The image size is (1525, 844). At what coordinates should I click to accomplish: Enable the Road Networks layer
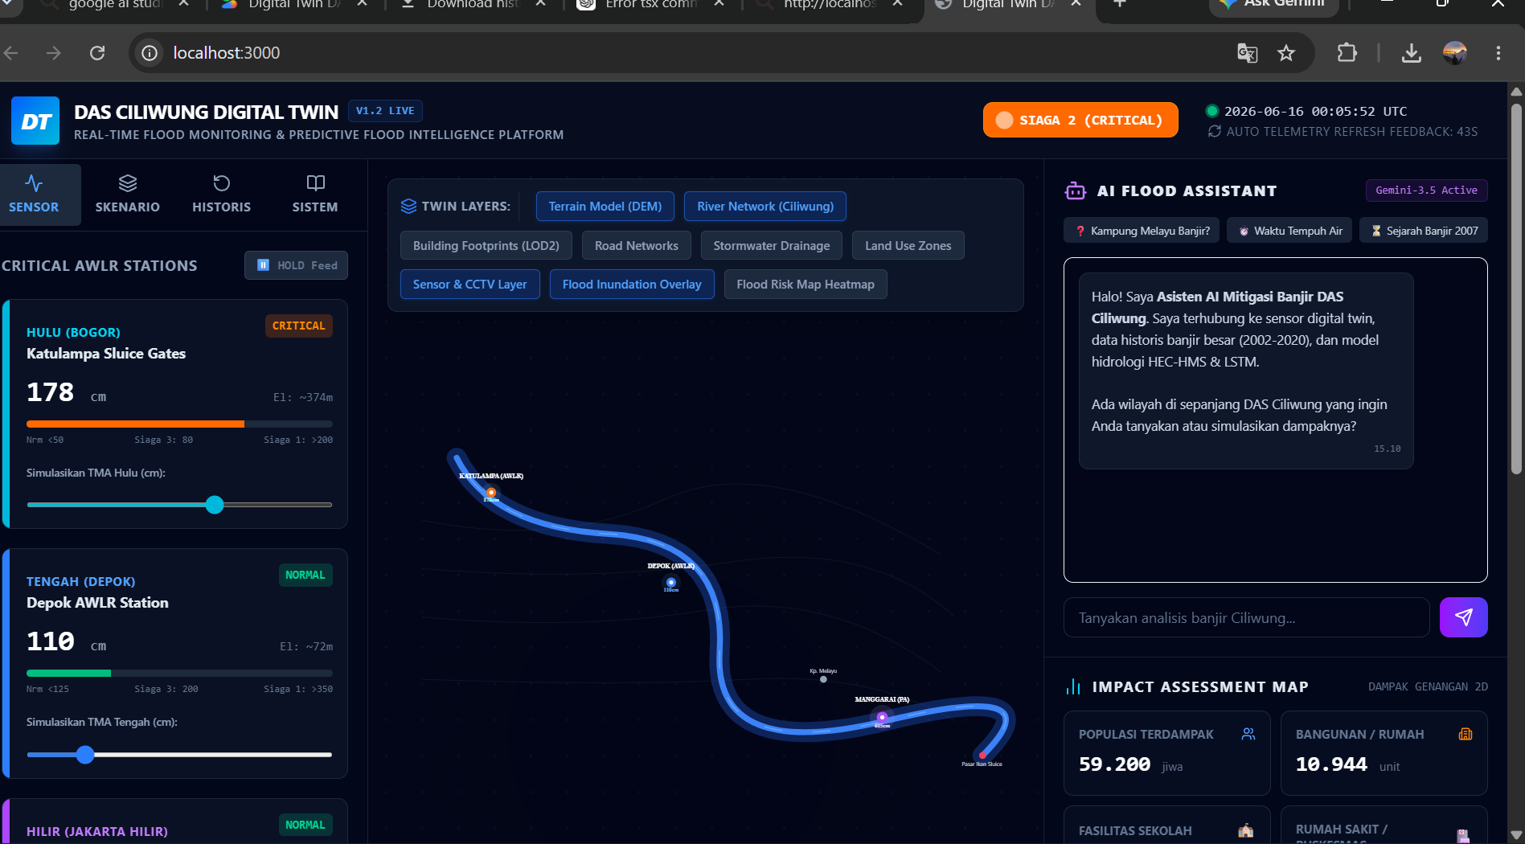637,246
